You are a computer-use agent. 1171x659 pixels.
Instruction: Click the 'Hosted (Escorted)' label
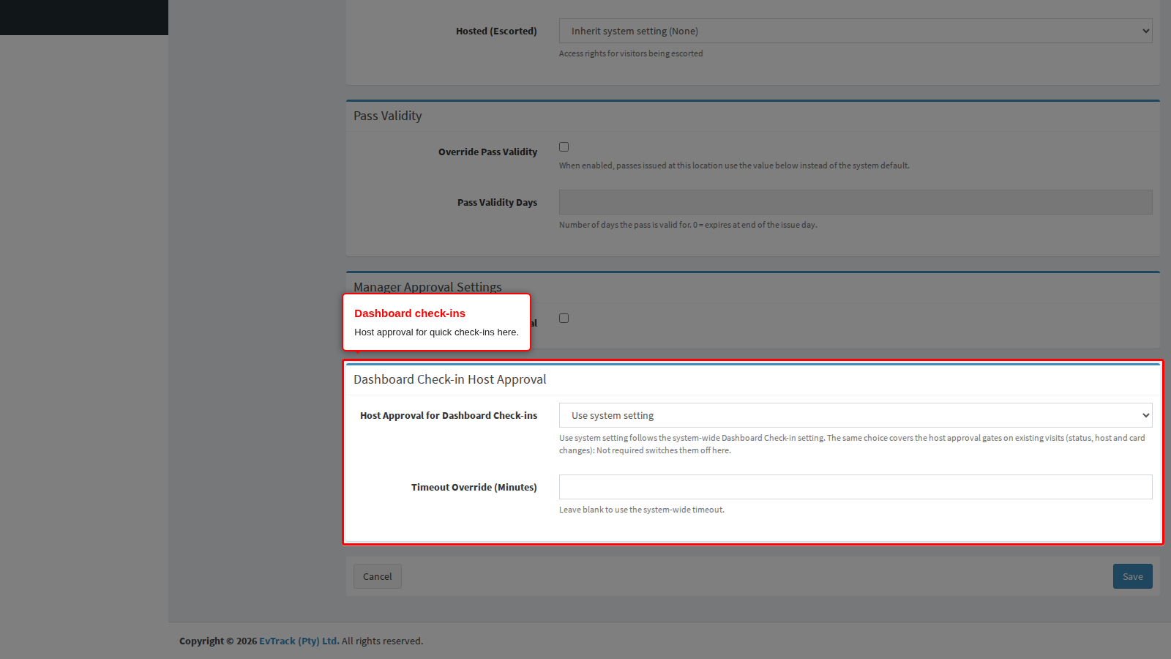(496, 31)
